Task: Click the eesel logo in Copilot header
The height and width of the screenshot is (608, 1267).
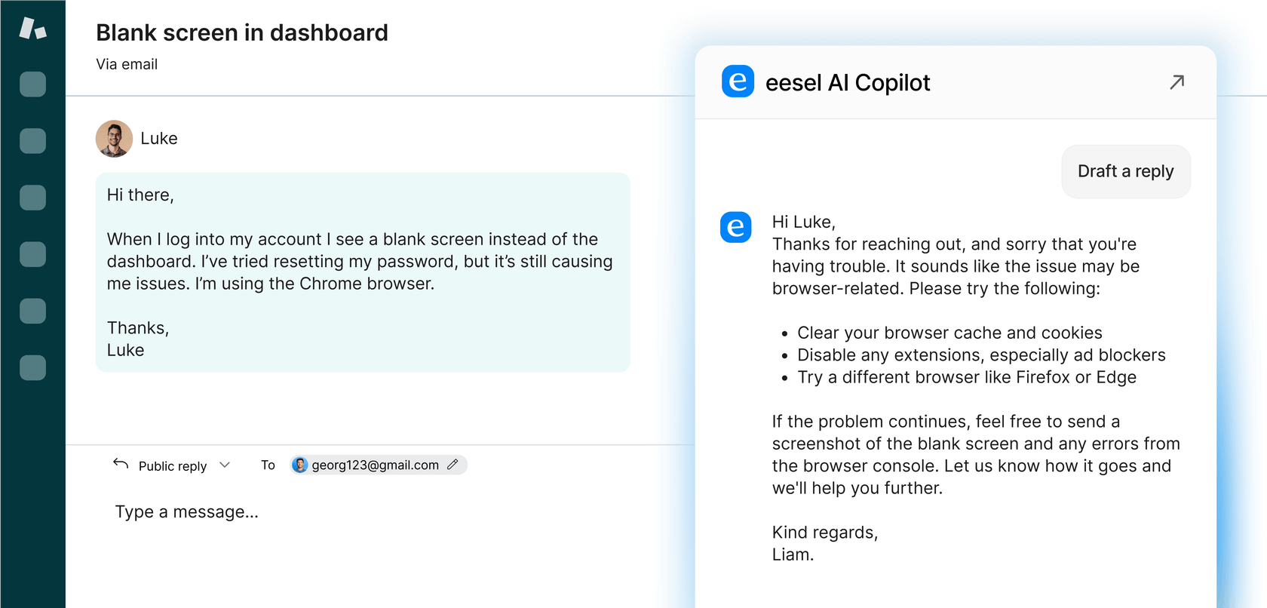Action: click(x=738, y=81)
